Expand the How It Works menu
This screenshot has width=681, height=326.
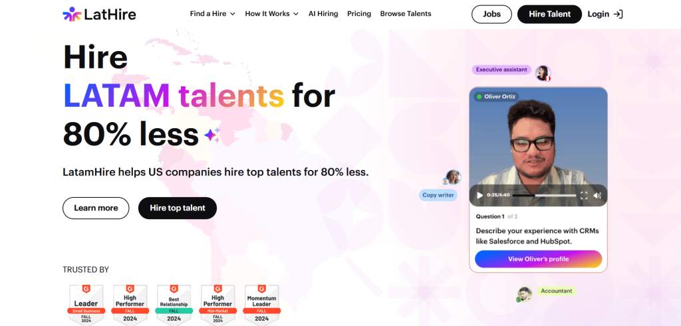[x=271, y=14]
